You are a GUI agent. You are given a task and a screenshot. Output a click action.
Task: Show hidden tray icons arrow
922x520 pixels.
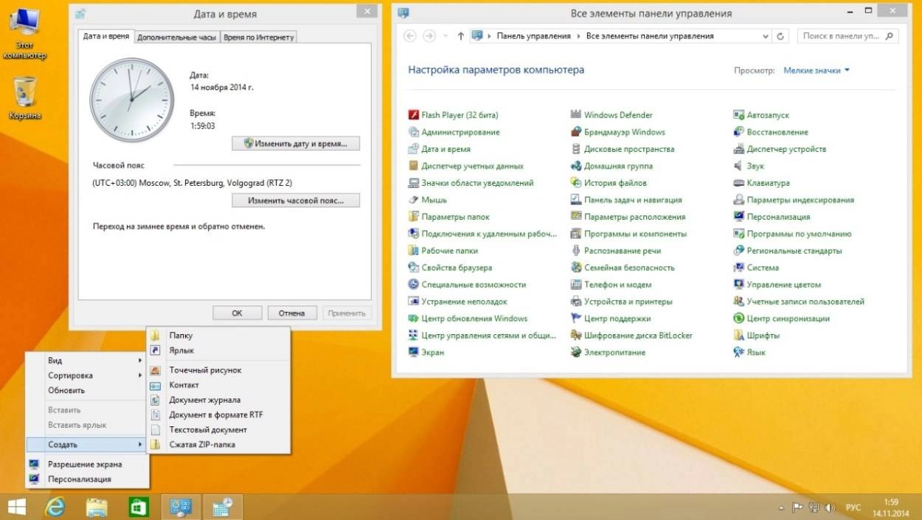tap(781, 507)
